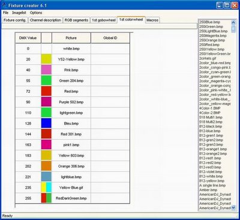Select the white.bmp picture cell
Screen dimensions: 240x220
[71, 49]
